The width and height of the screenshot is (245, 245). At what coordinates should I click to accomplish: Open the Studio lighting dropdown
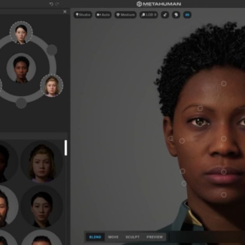coord(83,15)
